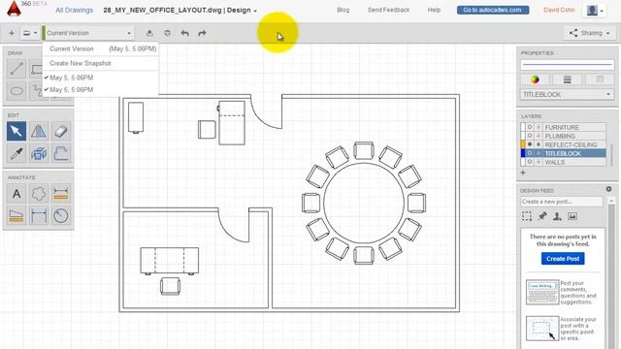Click the area selection icon in Design Feed
The width and height of the screenshot is (621, 349).
point(527,216)
